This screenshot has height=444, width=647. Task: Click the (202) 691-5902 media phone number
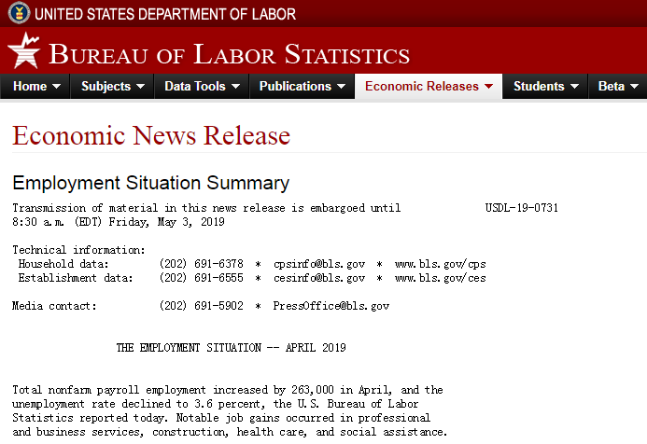[x=202, y=306]
